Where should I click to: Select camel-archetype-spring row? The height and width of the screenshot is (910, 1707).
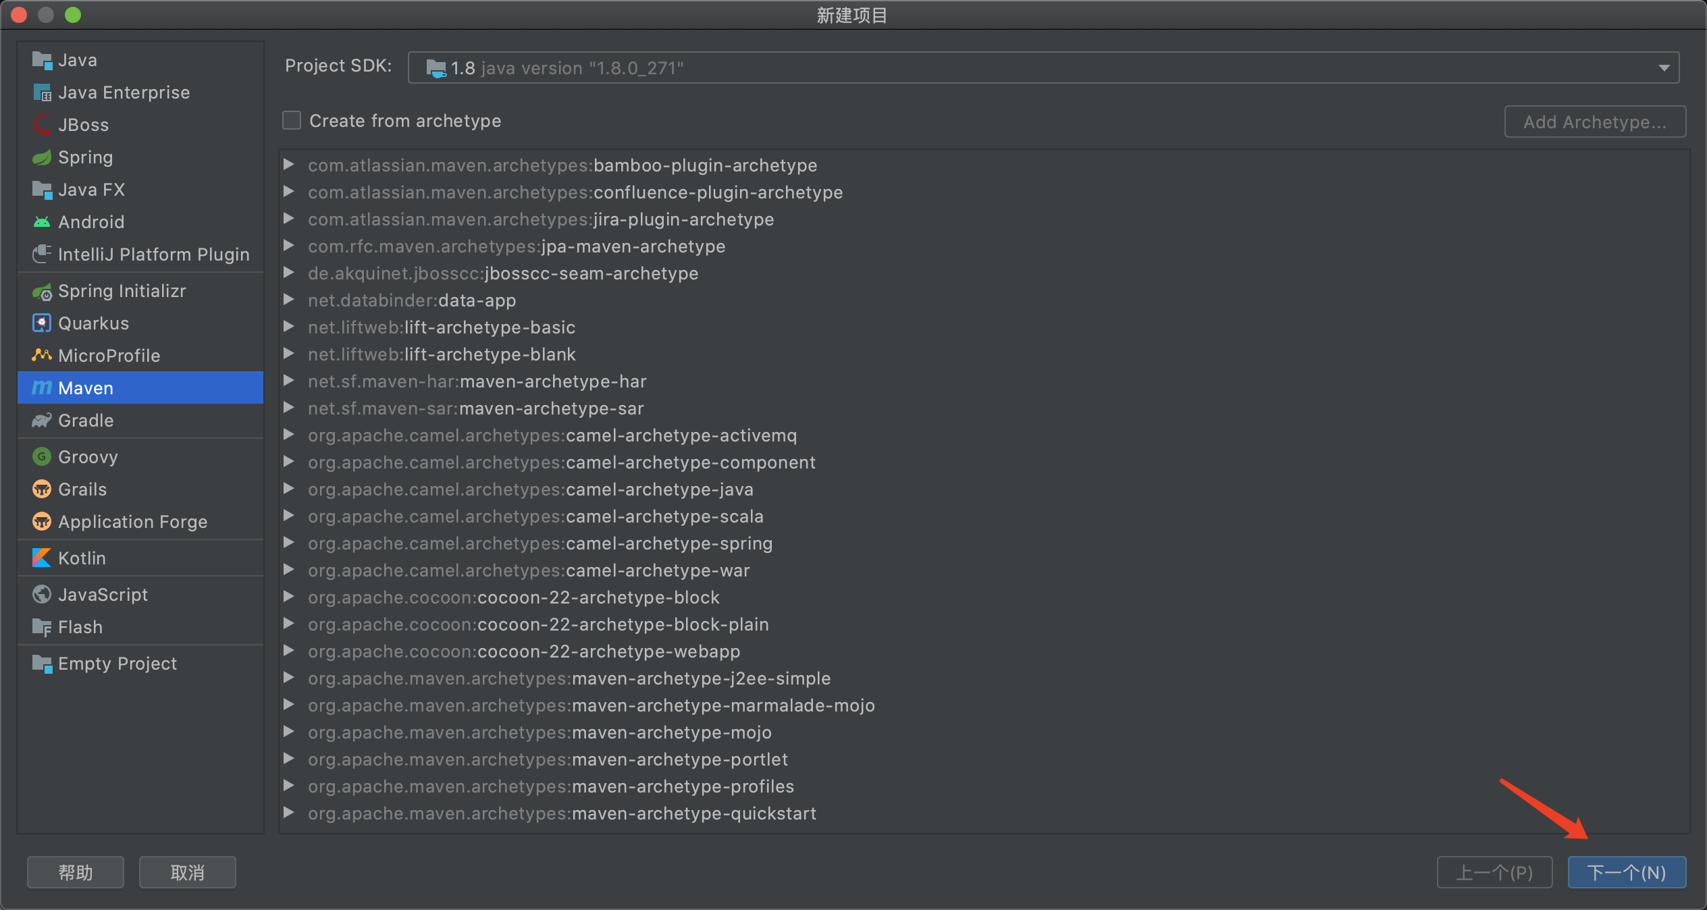(984, 543)
